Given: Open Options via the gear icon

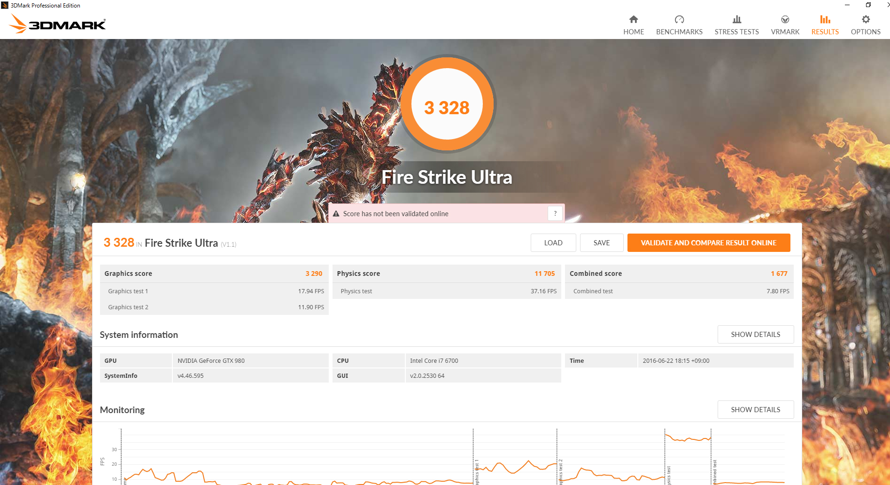Looking at the screenshot, I should (866, 19).
